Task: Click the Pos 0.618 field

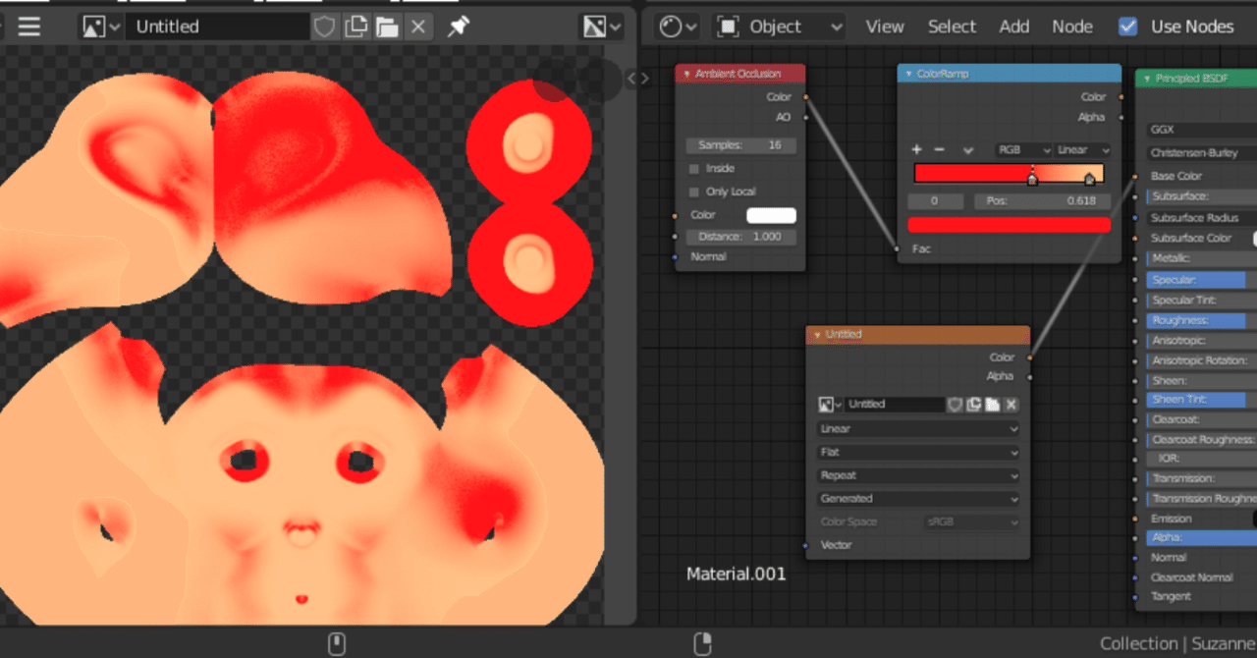Action: (1042, 200)
